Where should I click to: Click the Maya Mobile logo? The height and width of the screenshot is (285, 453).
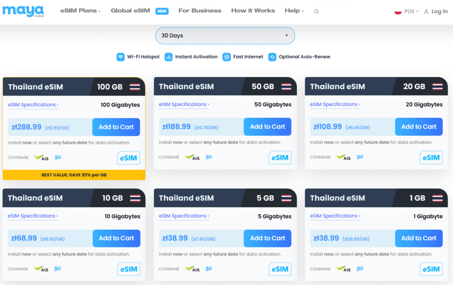pyautogui.click(x=23, y=11)
